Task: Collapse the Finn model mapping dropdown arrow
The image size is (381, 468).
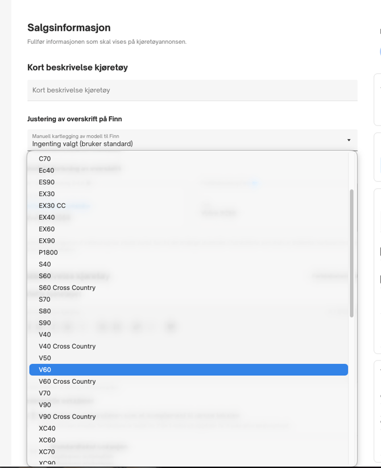Action: (349, 140)
